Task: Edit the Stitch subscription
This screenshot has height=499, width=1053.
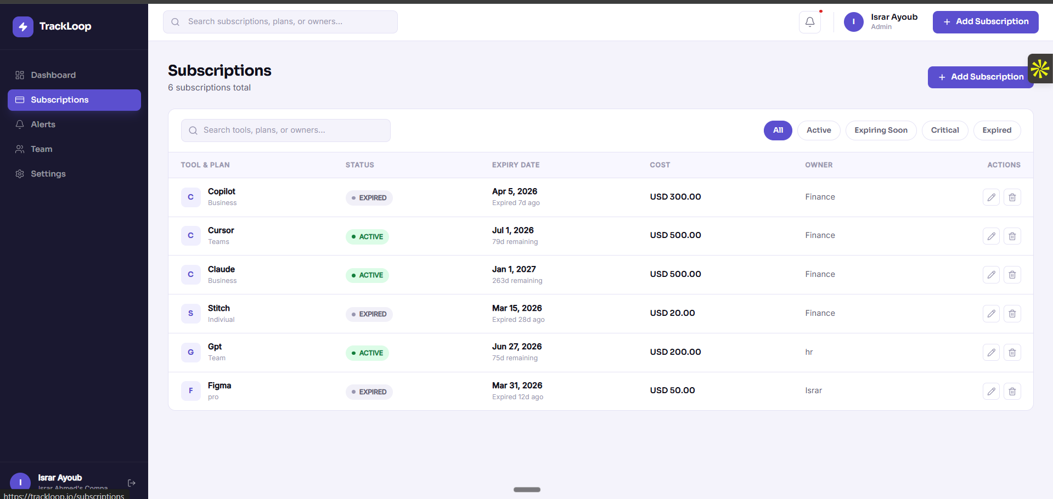Action: pos(991,314)
